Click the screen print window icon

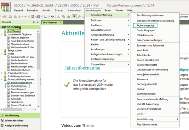(x=32, y=17)
